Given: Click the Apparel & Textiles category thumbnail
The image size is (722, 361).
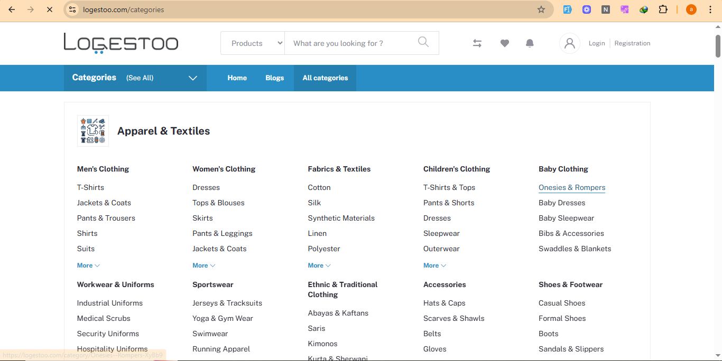Looking at the screenshot, I should [93, 131].
